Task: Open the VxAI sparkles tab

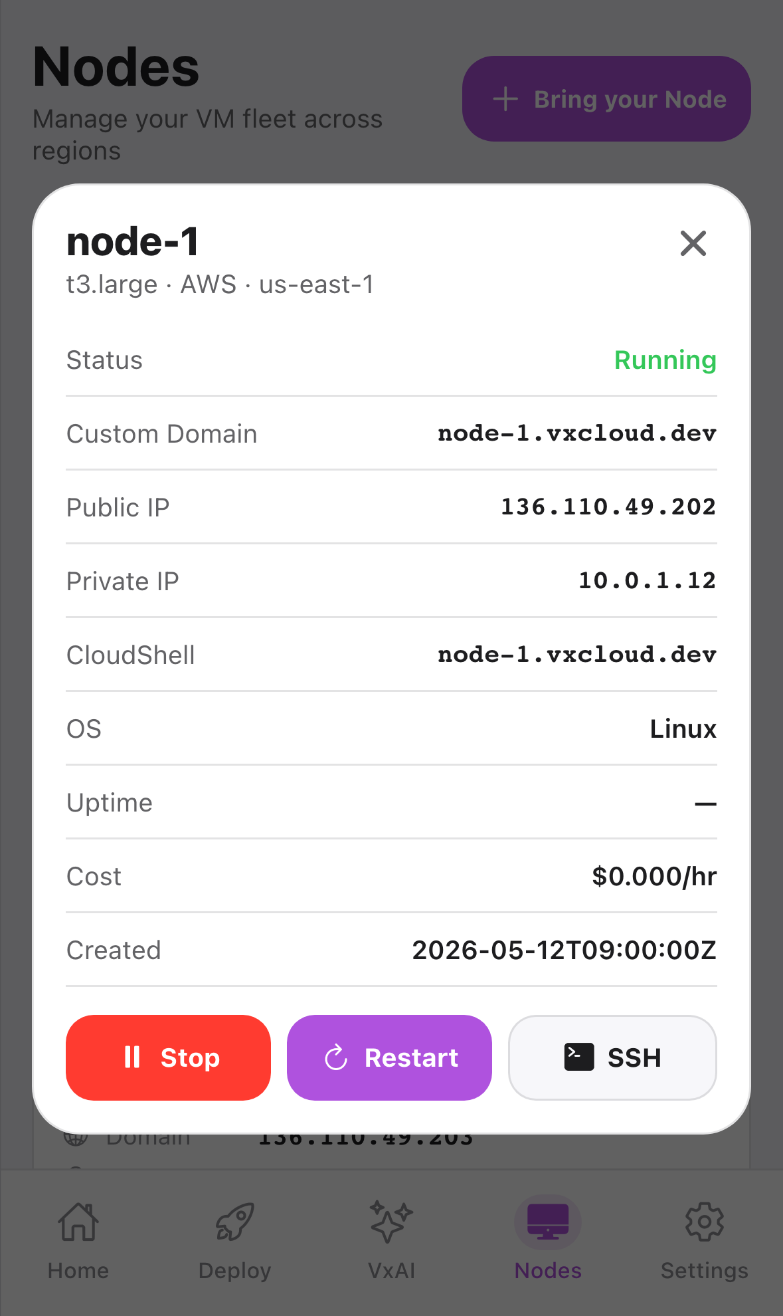Action: click(x=391, y=1240)
